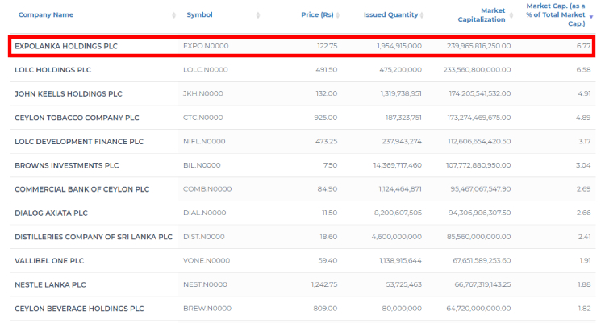Screen dimensions: 605x323
Task: Click market capitalization 233,560,800,000.00
Action: click(478, 70)
